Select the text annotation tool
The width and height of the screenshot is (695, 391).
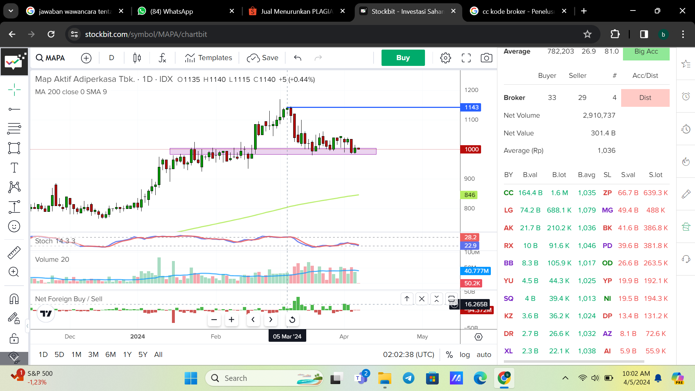(14, 168)
